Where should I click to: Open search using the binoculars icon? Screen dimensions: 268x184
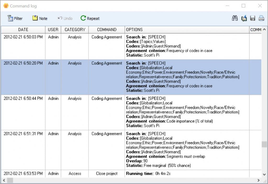click(235, 18)
